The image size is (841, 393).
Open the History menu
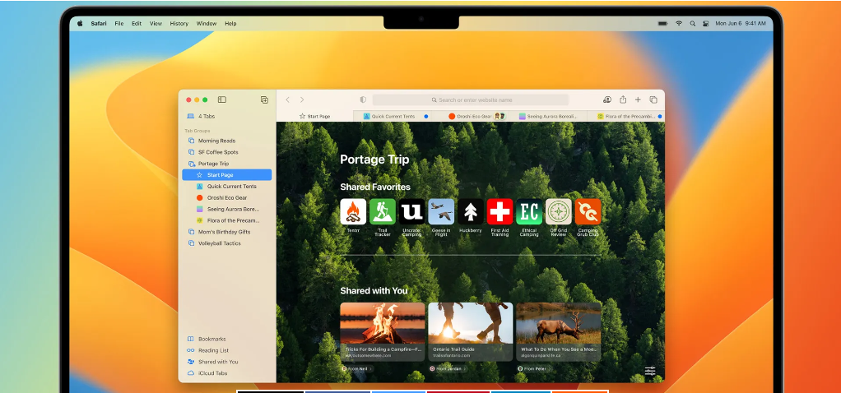tap(179, 23)
